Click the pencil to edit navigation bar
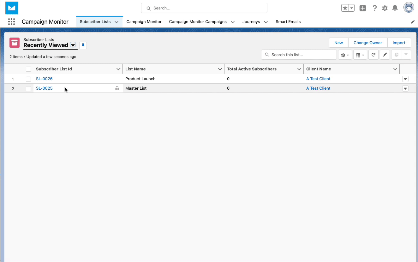Screen dimensions: 418x262 [x=412, y=22]
